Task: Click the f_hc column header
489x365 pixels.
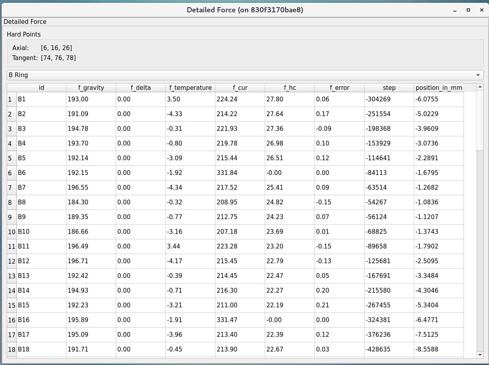Action: (x=290, y=88)
